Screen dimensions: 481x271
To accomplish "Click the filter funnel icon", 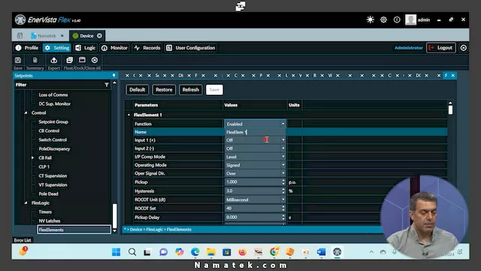I will click(107, 84).
